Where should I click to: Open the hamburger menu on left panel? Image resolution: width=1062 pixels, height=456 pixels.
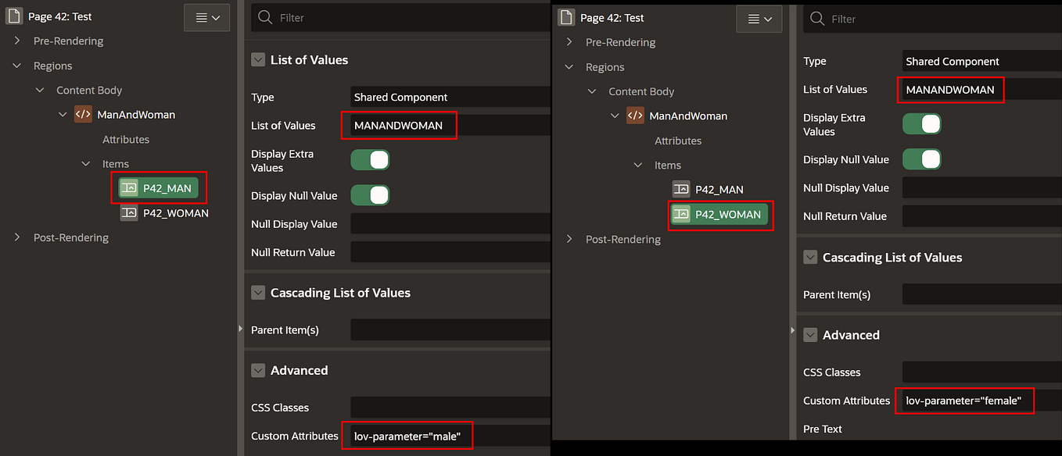pos(206,16)
